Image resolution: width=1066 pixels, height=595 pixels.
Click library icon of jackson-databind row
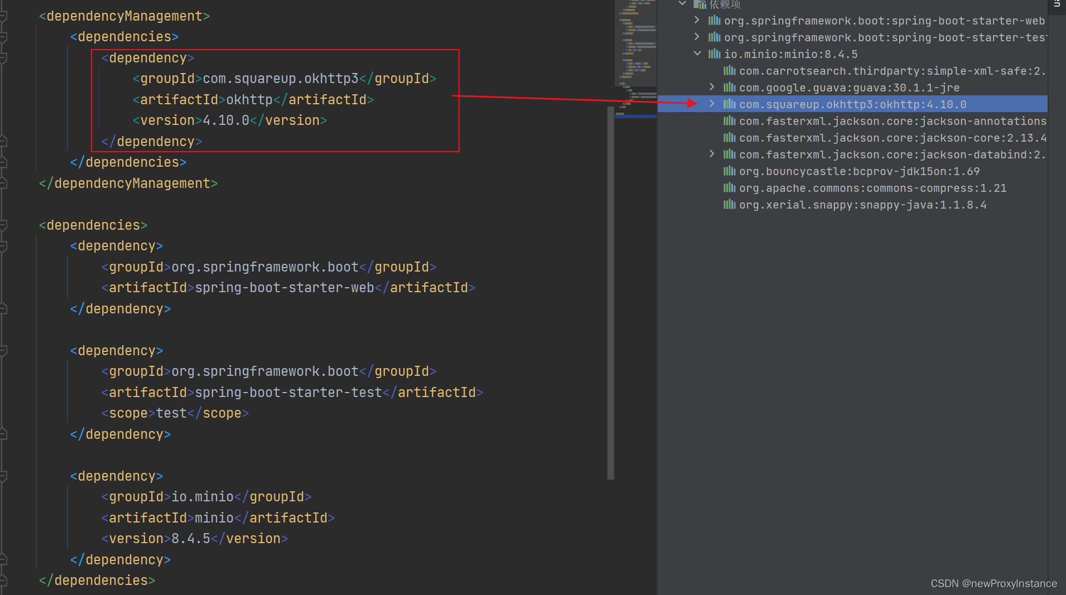tap(730, 154)
